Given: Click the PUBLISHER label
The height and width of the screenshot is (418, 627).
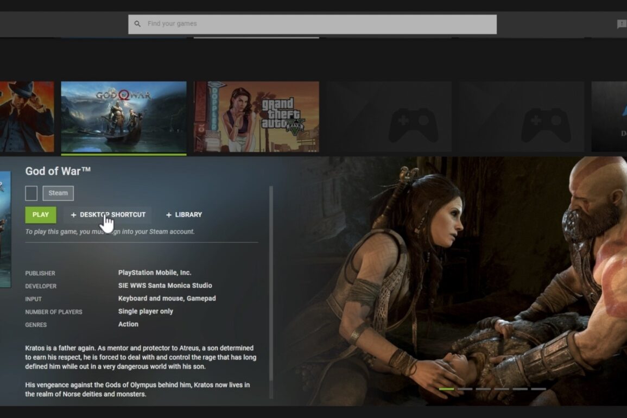Looking at the screenshot, I should tap(40, 273).
